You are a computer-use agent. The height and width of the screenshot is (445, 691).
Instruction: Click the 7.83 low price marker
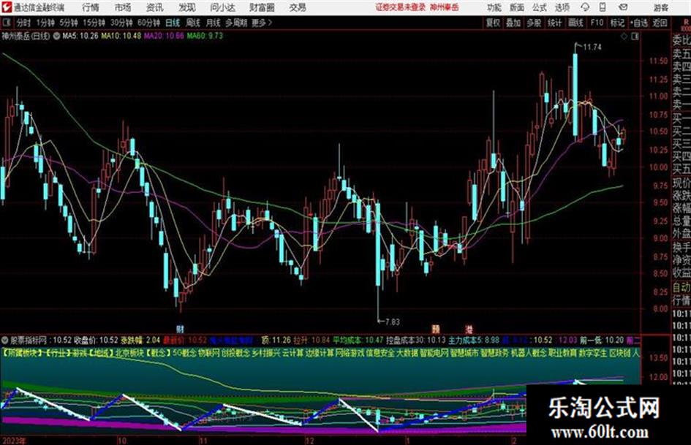(392, 322)
